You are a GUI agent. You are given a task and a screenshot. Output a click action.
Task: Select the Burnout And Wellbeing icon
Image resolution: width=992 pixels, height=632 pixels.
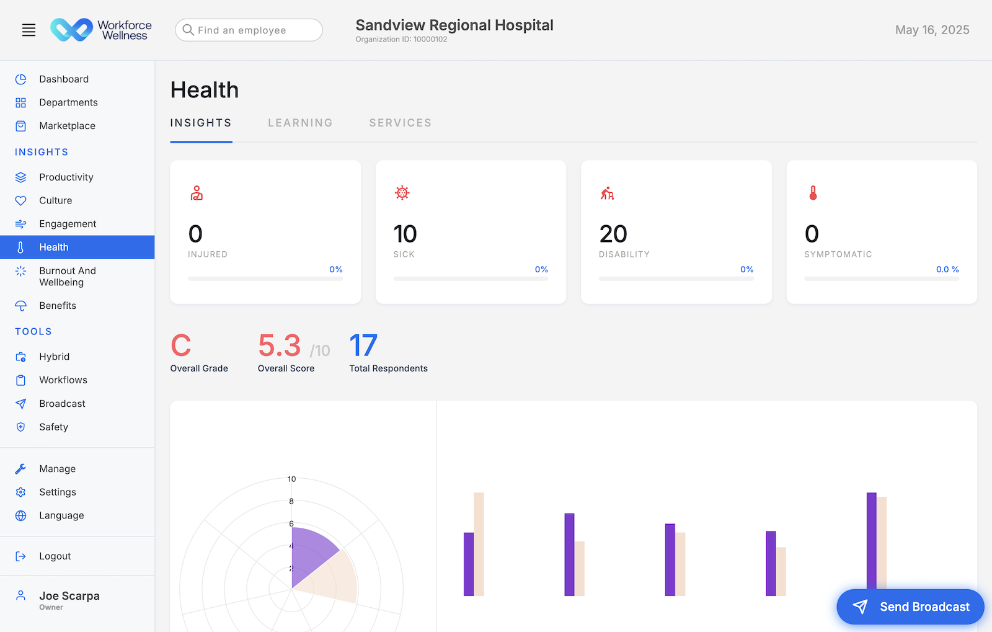[20, 271]
